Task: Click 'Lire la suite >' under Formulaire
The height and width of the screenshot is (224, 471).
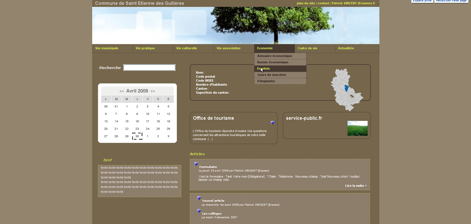Action: (356, 186)
